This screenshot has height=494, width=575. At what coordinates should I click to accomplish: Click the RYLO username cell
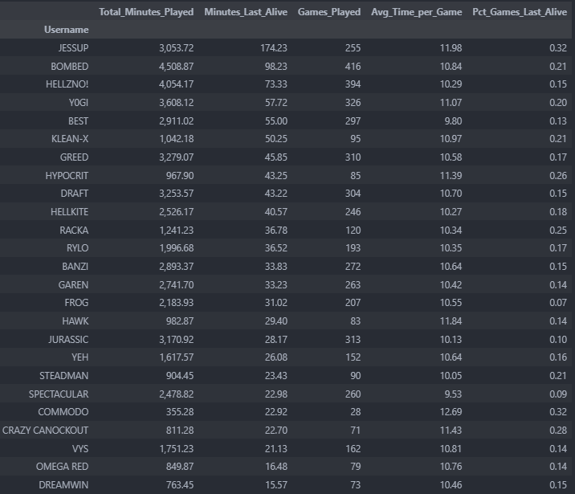pyautogui.click(x=77, y=248)
